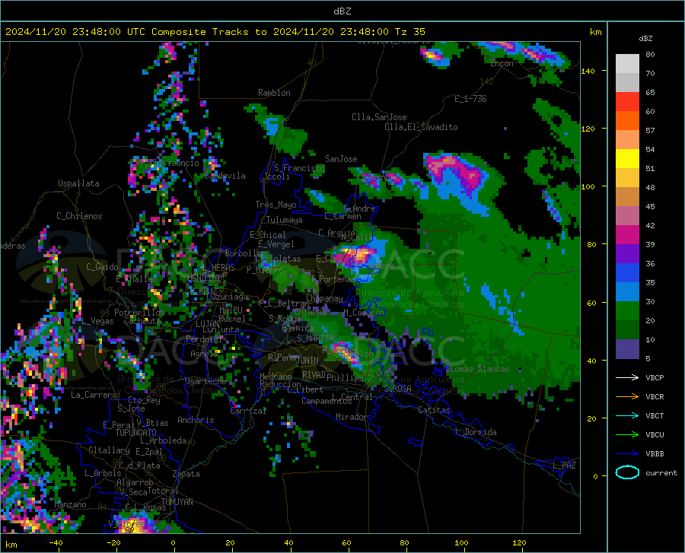This screenshot has width=685, height=553.
Task: Click the orange VBCR arrow icon
Action: tap(627, 397)
